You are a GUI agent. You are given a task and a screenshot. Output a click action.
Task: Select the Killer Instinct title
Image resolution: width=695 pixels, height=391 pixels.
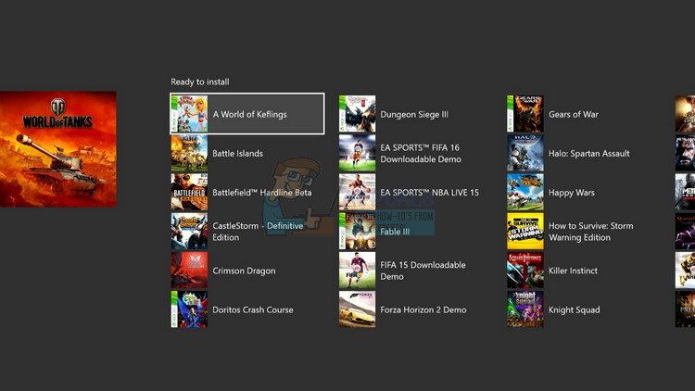click(573, 271)
